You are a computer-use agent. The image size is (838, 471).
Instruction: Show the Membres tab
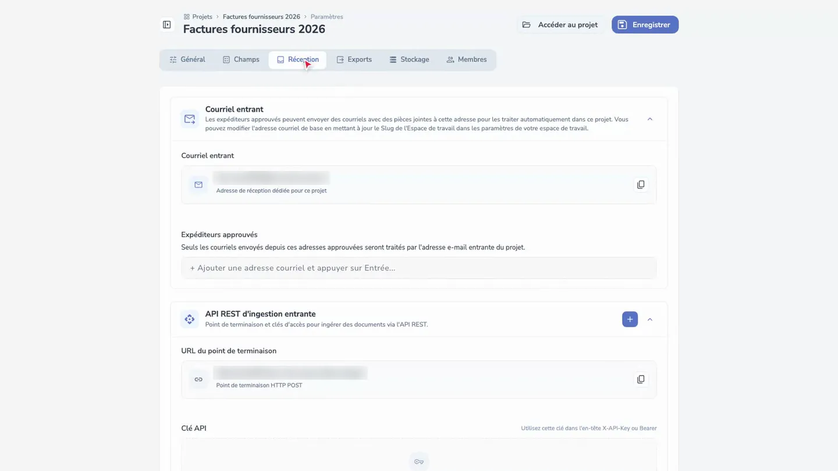[x=466, y=60]
